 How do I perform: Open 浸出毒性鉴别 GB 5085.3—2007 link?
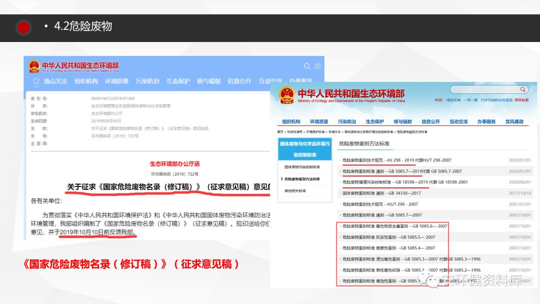(411, 259)
